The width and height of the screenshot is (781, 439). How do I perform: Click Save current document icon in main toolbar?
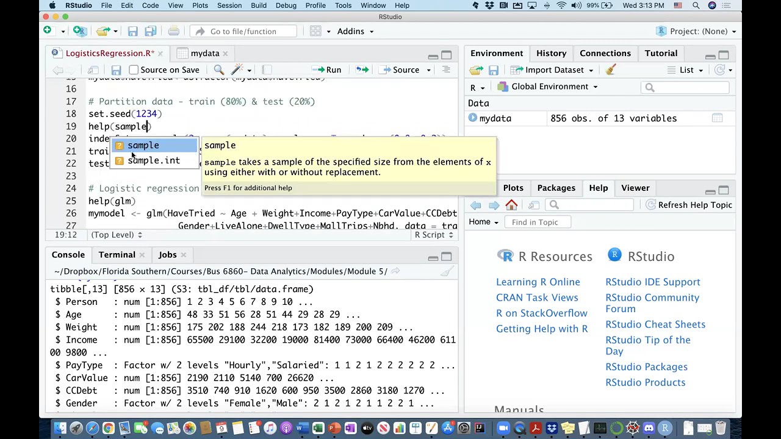[132, 31]
